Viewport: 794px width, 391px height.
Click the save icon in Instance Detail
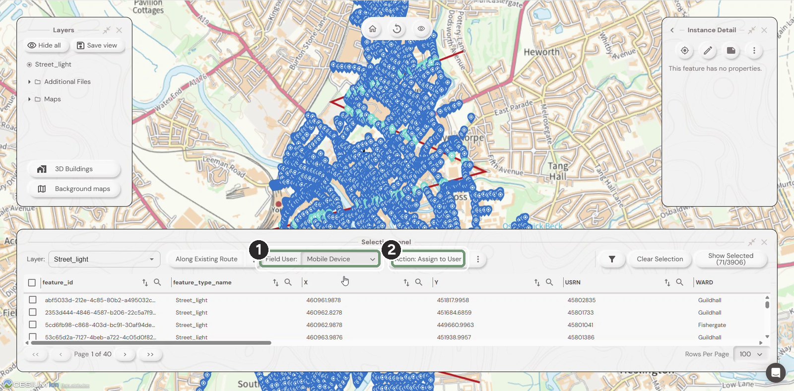tap(731, 51)
